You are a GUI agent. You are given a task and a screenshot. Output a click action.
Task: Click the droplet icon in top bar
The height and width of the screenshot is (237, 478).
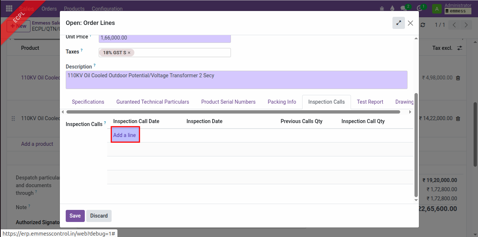(x=392, y=8)
